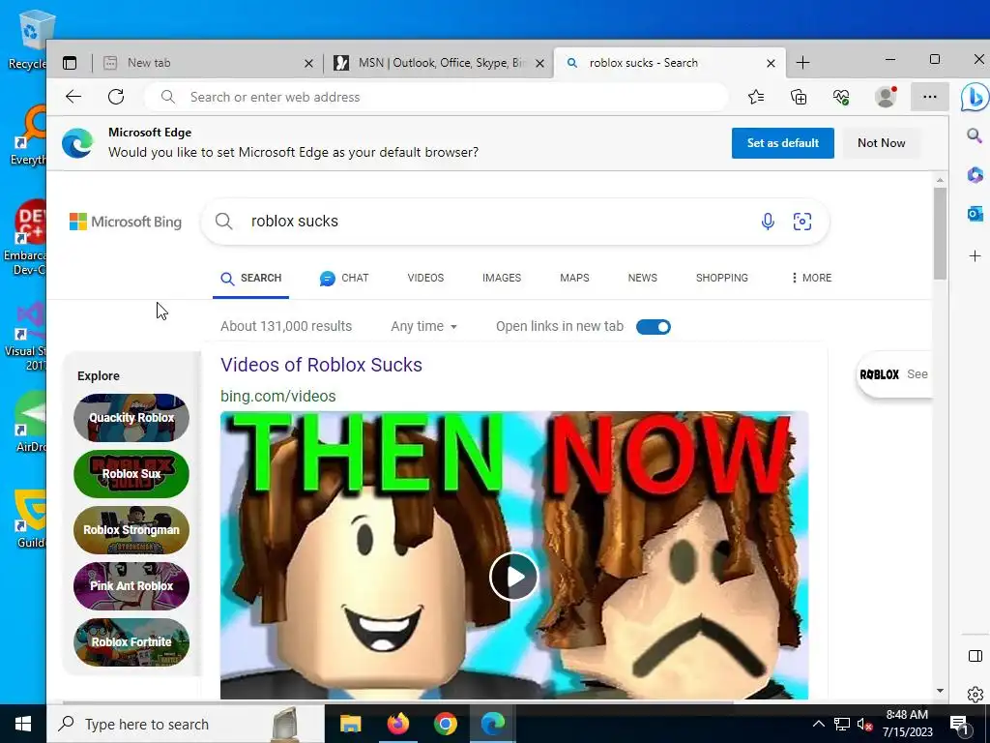This screenshot has width=990, height=743.
Task: Reload the page with the refresh icon
Action: pos(116,97)
